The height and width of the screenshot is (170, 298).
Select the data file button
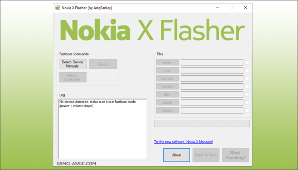tap(167, 94)
